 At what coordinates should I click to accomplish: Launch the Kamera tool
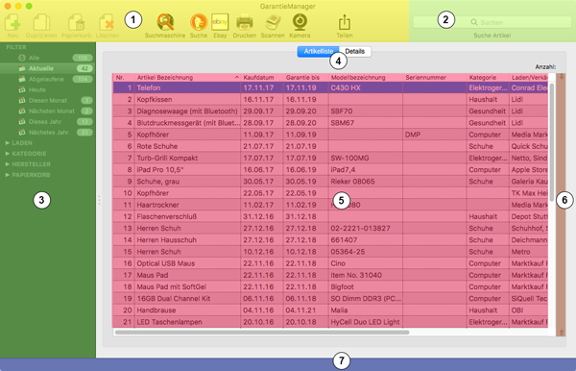point(300,22)
